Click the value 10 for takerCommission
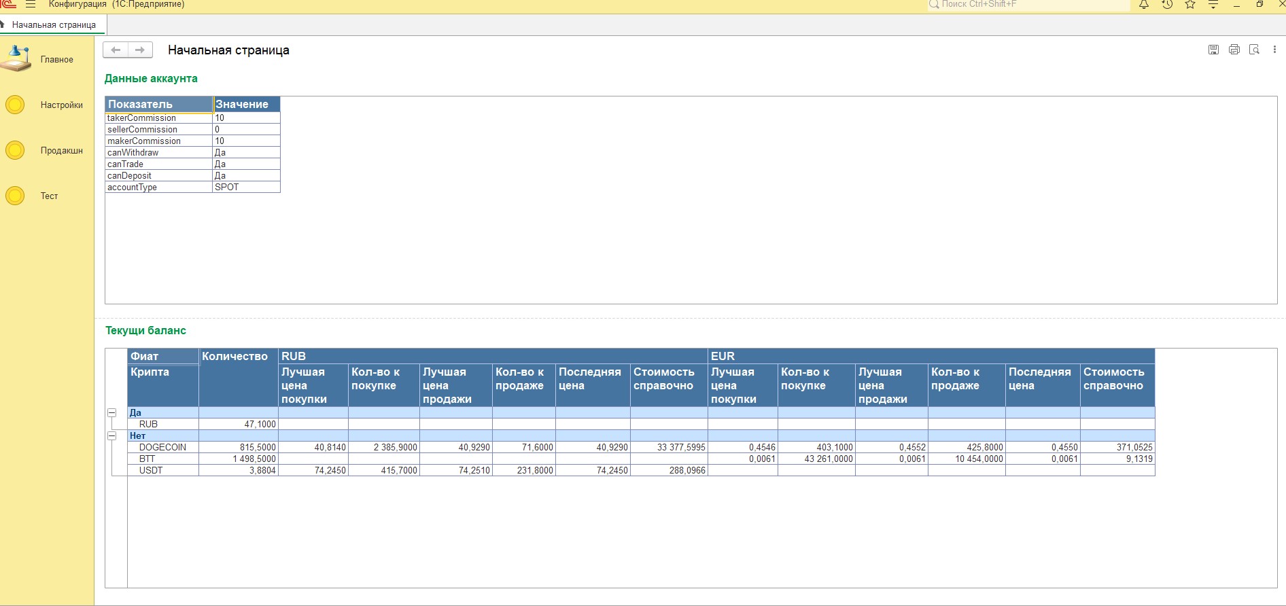Viewport: 1286px width, 606px height. [247, 118]
